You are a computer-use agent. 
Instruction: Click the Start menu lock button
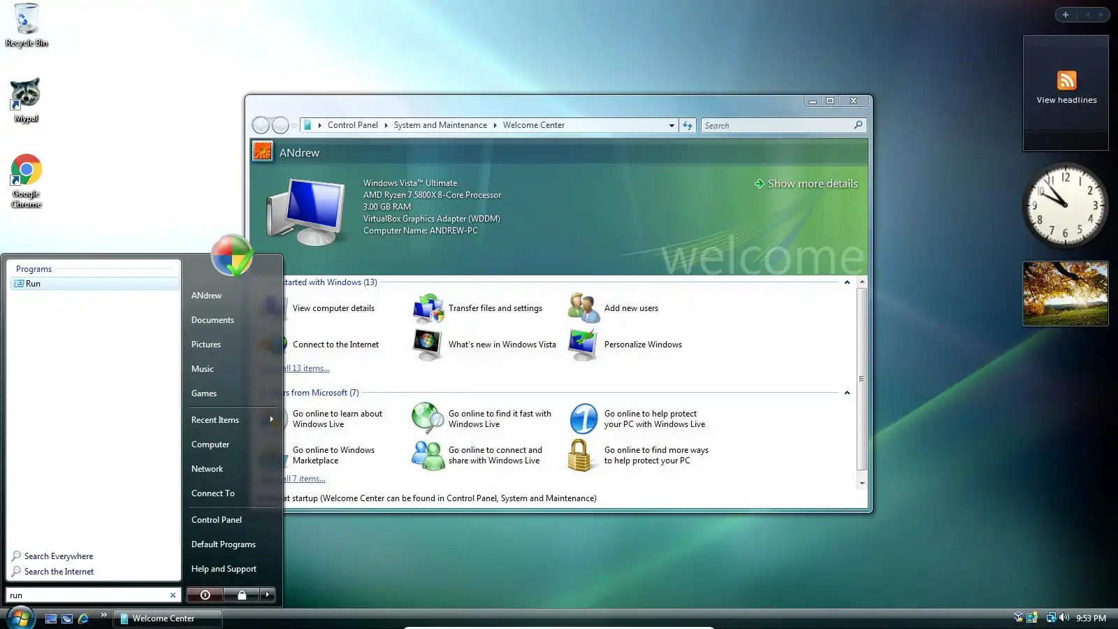coord(242,595)
